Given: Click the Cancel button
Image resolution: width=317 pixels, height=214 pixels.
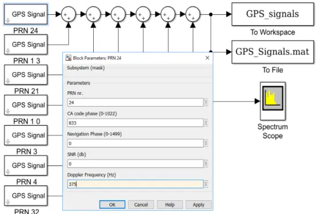Looking at the screenshot, I should pyautogui.click(x=141, y=204).
